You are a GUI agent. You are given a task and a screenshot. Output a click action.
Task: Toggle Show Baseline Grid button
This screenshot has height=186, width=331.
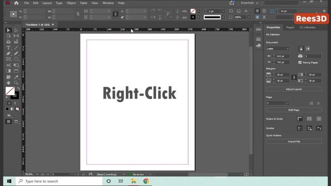pos(309,119)
